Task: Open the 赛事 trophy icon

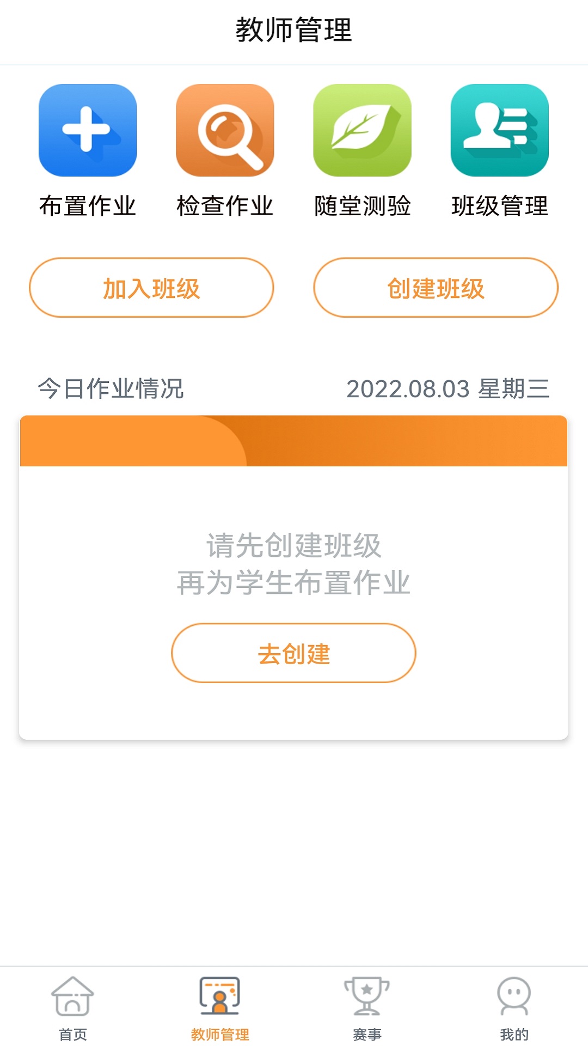Action: [367, 996]
